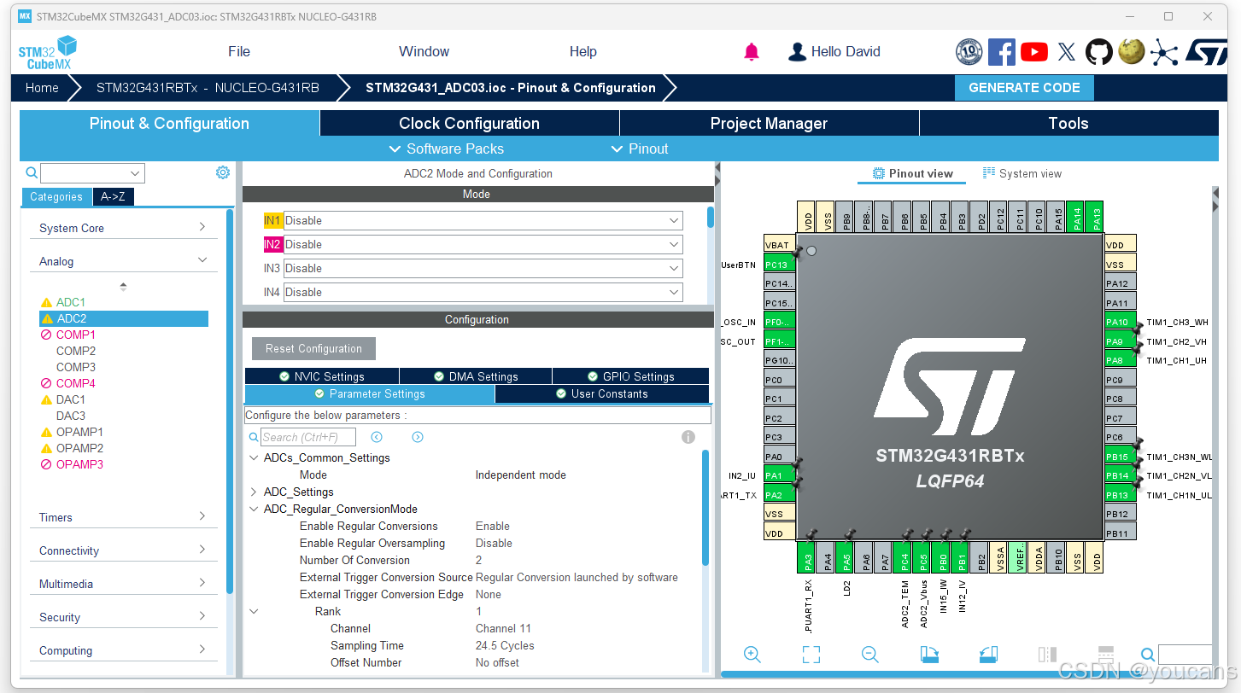Image resolution: width=1241 pixels, height=693 pixels.
Task: Open the peripheral search combo box
Action: 92,173
